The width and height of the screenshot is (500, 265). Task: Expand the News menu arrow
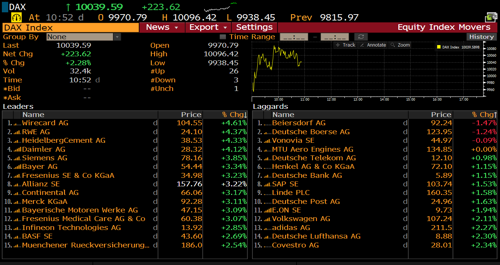(x=177, y=28)
